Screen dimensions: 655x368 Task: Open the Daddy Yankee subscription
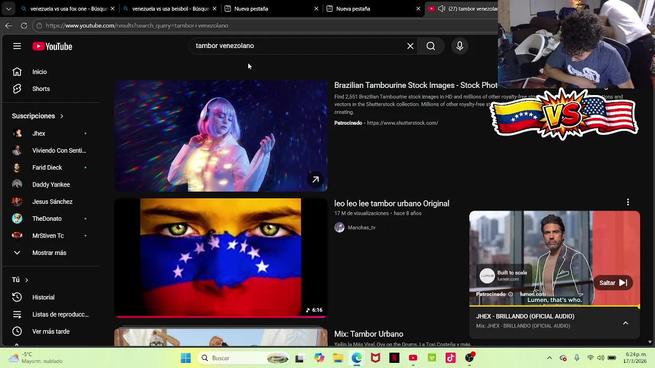50,185
